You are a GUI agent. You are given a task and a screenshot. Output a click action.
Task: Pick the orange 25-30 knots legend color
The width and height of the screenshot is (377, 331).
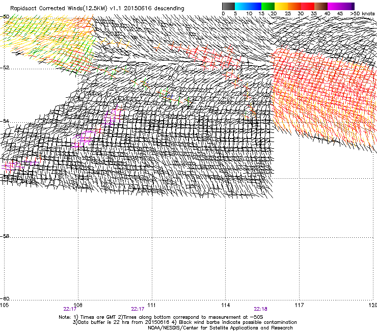294,6
